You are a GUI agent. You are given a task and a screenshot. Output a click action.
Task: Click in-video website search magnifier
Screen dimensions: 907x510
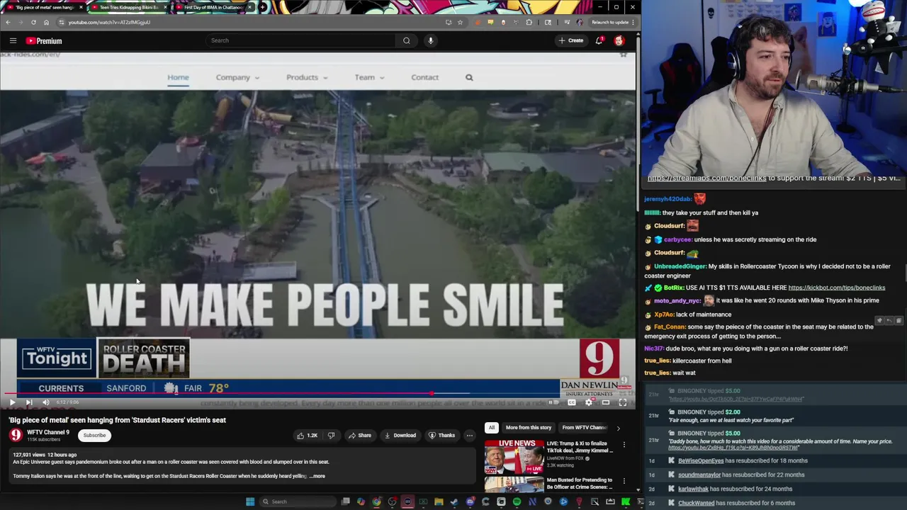point(469,77)
